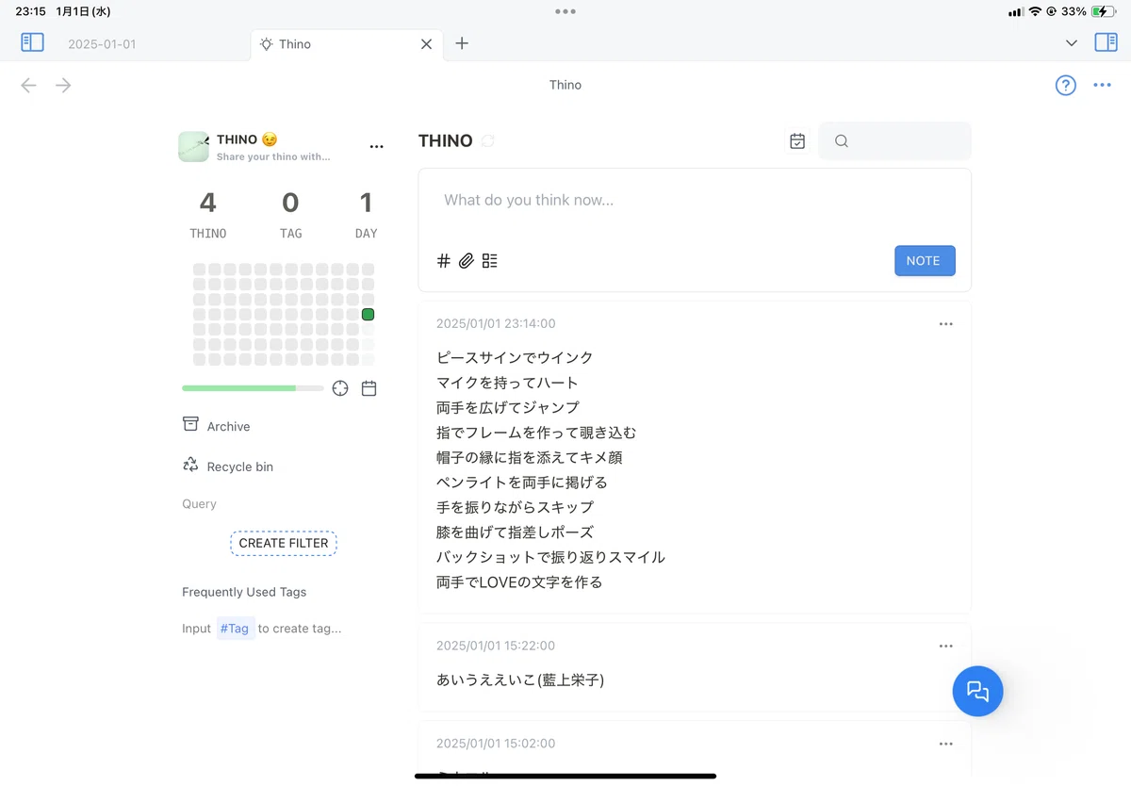
Task: Open options for the 15:22:00 memo
Action: [945, 647]
